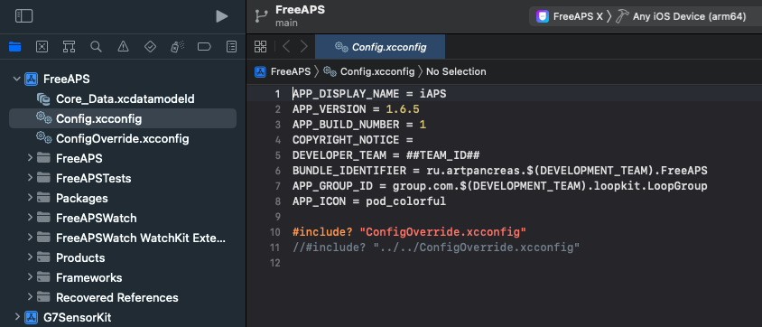This screenshot has height=327, width=762.
Task: Open the Breakpoint navigator icon
Action: (x=204, y=47)
